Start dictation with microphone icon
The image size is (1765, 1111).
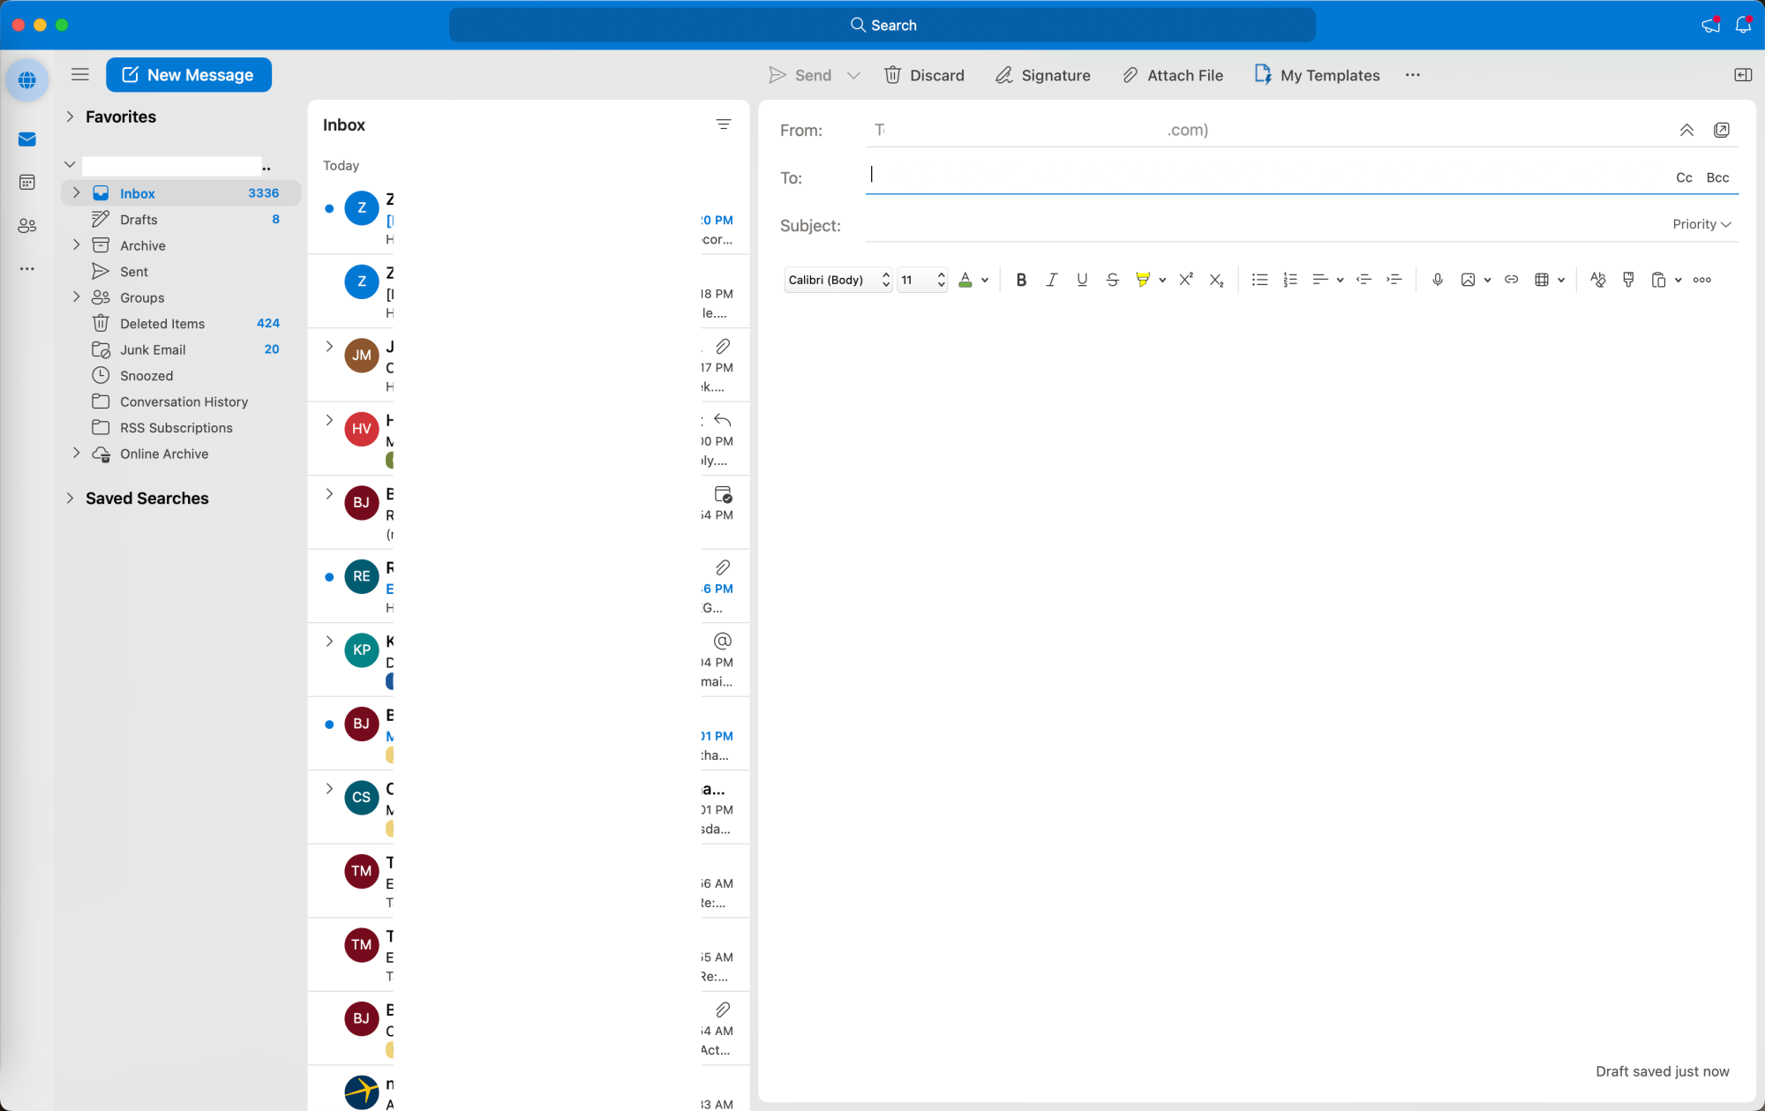coord(1438,280)
